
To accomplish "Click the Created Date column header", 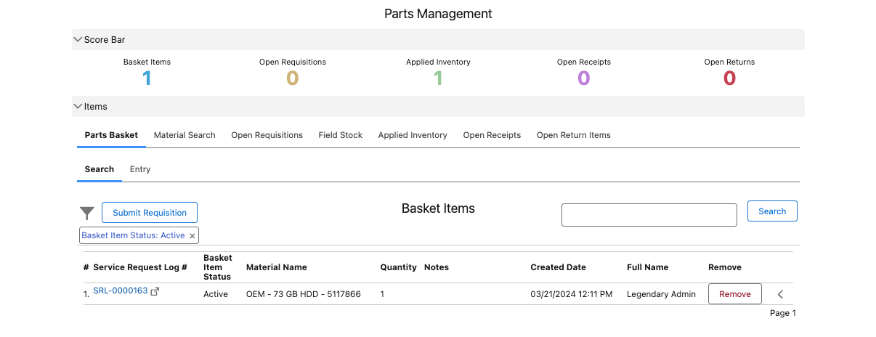I will [559, 267].
